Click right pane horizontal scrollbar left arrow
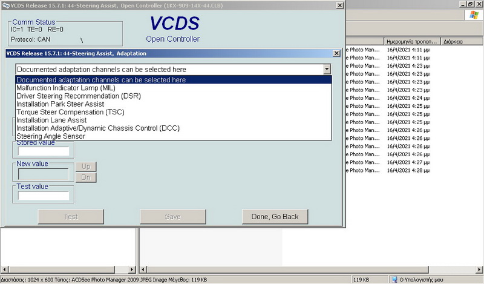The image size is (484, 284). tap(143, 269)
